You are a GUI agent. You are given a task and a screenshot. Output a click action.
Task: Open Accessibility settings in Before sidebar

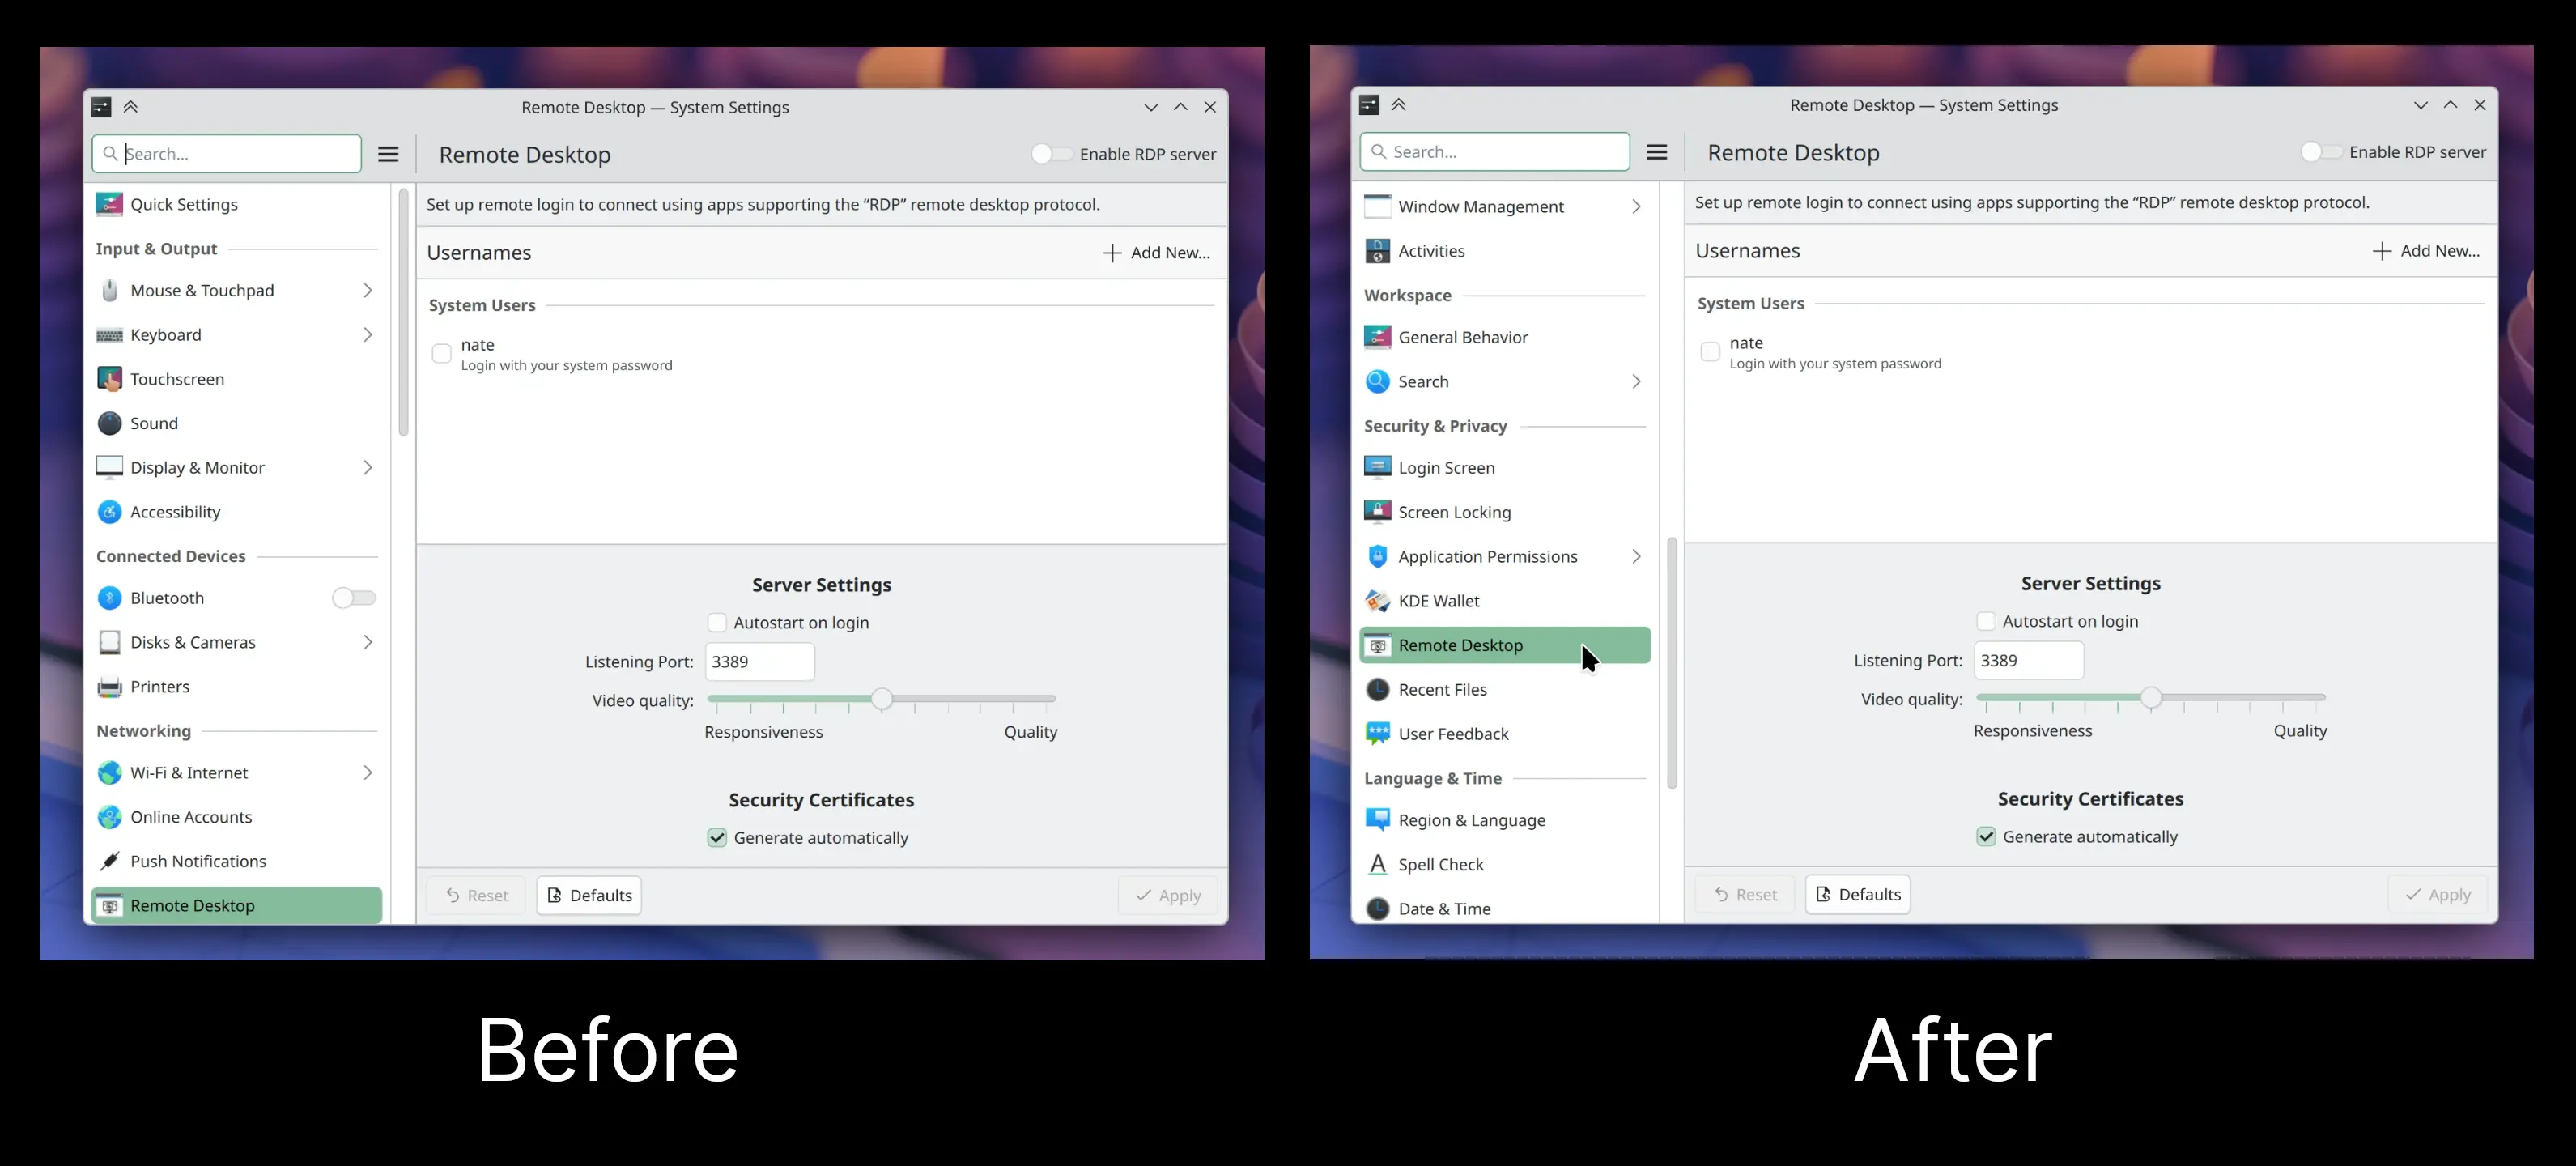coord(236,512)
